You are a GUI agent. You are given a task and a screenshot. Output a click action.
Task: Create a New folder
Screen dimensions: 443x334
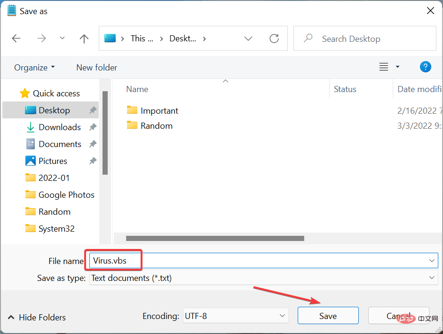coord(96,68)
